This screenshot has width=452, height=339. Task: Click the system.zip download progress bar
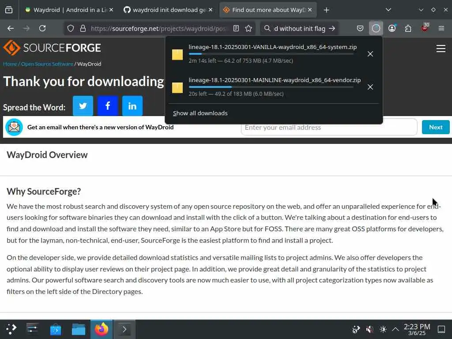[271, 54]
